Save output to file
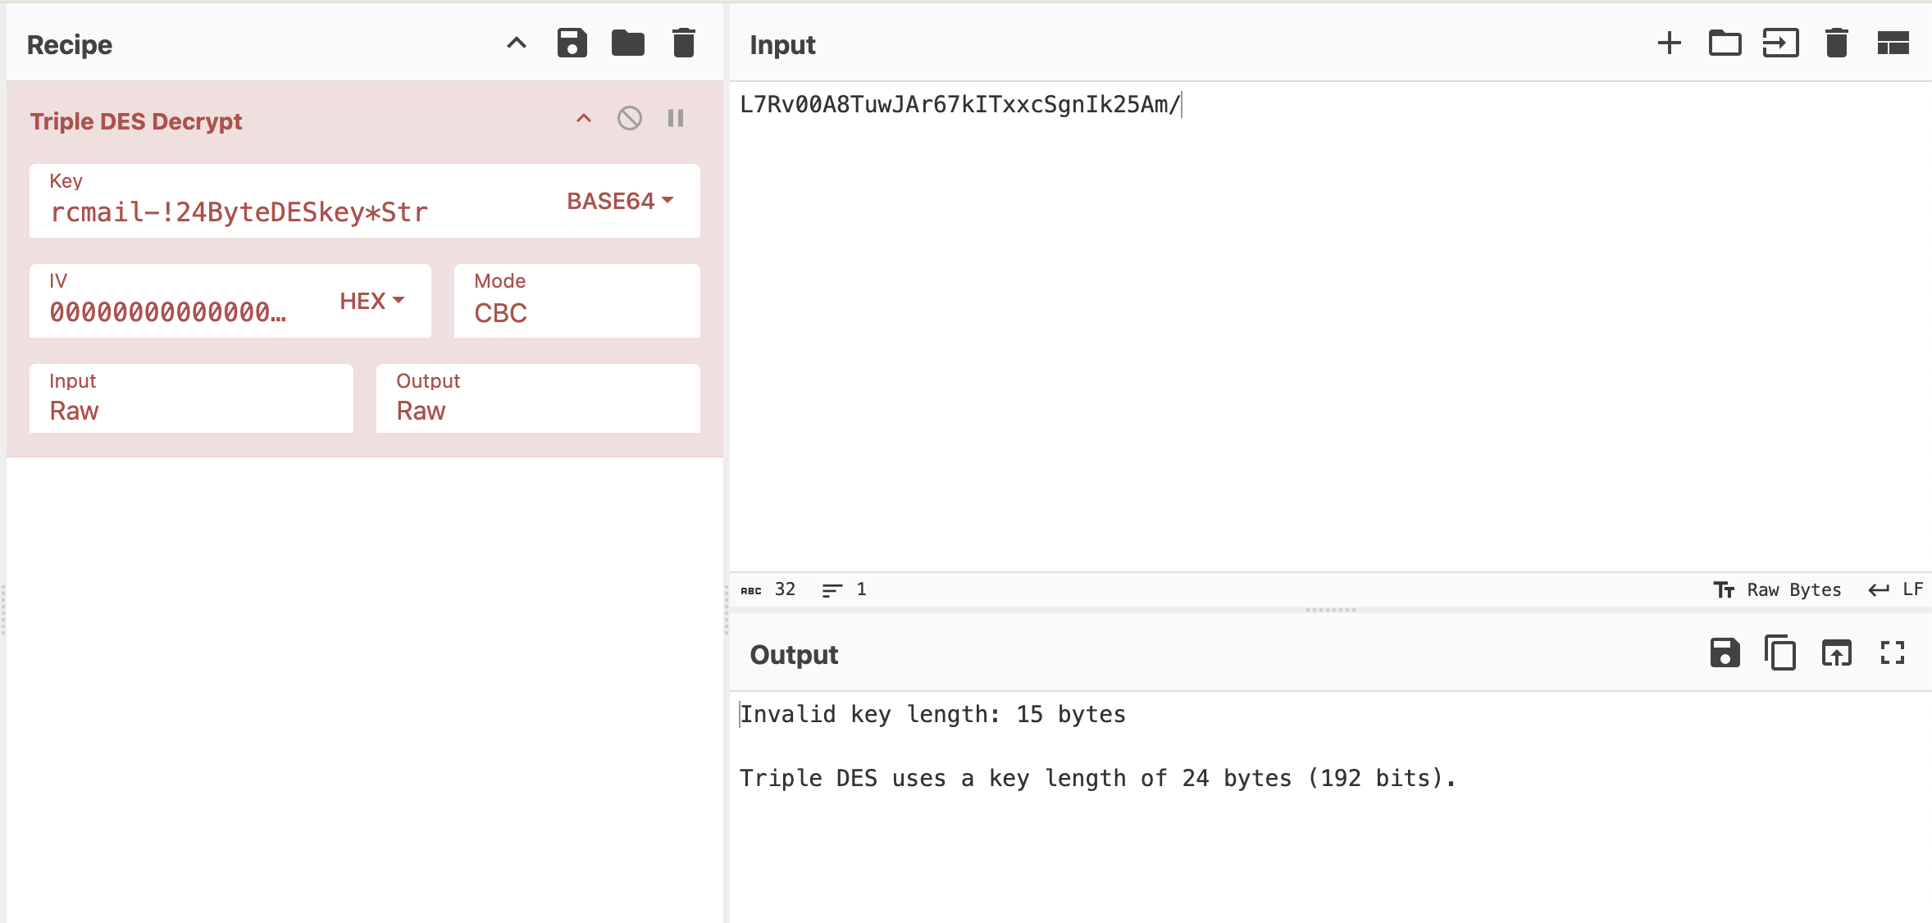The height and width of the screenshot is (923, 1932). [1725, 653]
